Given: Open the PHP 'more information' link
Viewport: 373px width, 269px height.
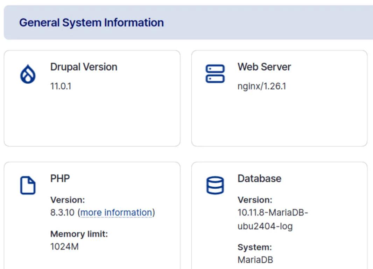Looking at the screenshot, I should [116, 212].
